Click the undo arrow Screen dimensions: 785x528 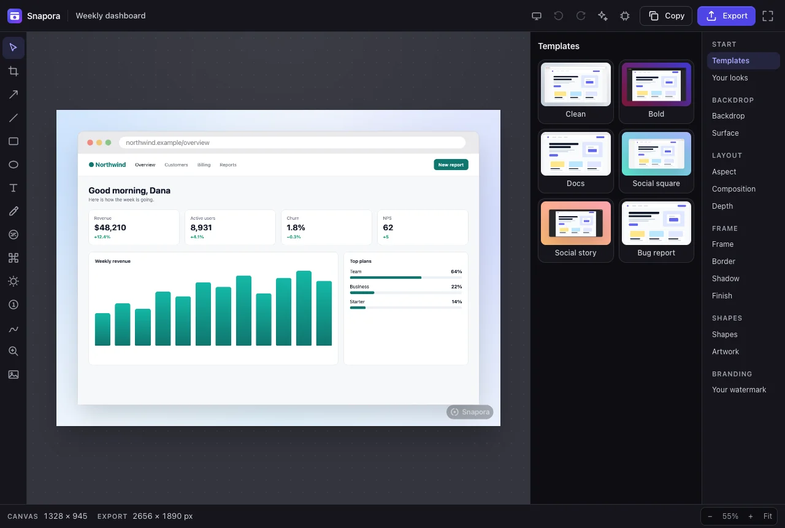point(559,16)
